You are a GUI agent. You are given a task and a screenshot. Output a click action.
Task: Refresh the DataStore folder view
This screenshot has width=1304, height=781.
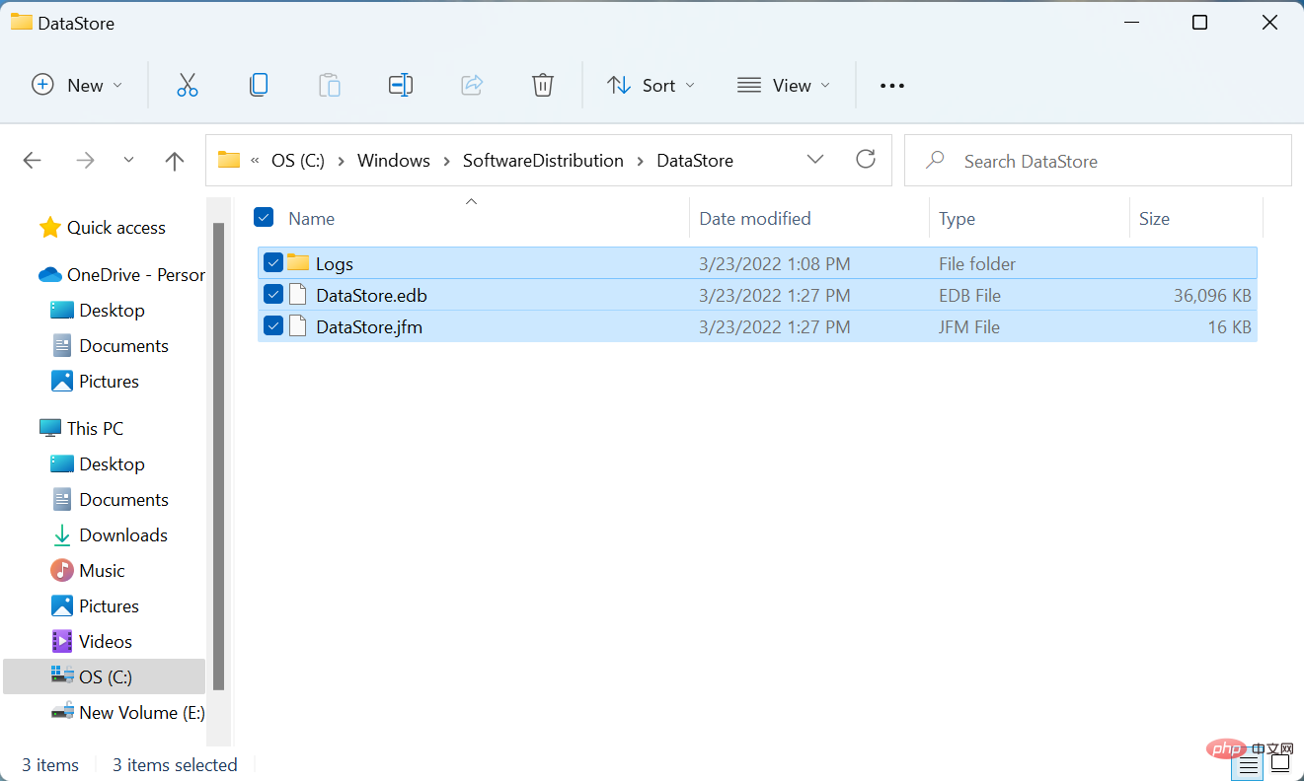coord(866,160)
